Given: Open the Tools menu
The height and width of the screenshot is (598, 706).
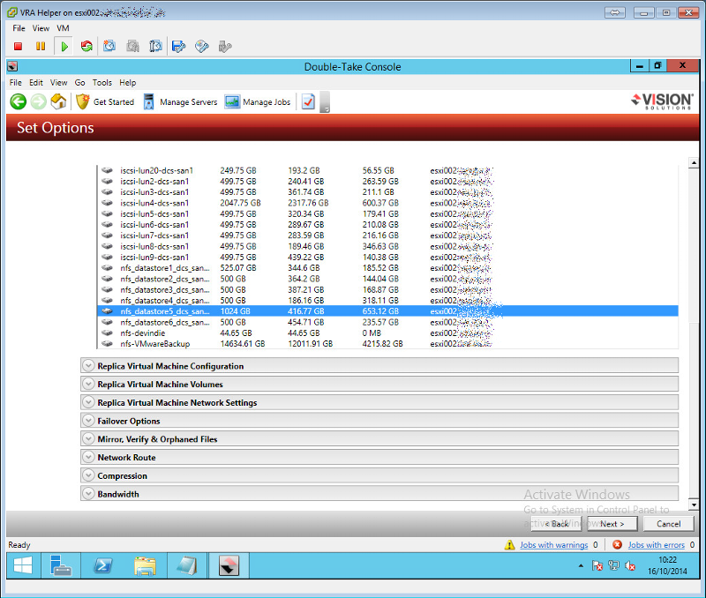Looking at the screenshot, I should point(102,82).
